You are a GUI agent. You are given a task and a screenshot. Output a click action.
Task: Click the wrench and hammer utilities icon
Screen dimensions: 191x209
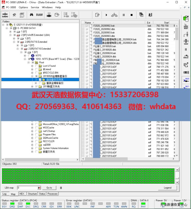coord(14,15)
